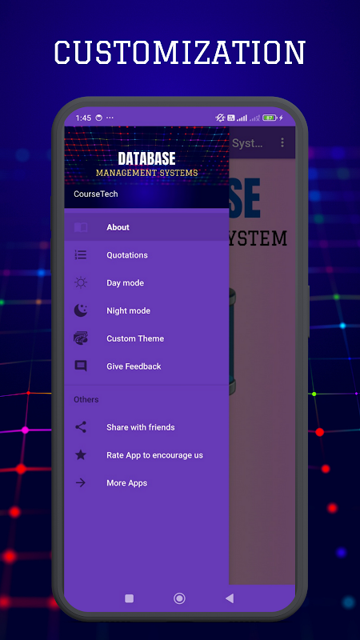The width and height of the screenshot is (360, 640).
Task: Tap the Android home circle button
Action: point(179,598)
